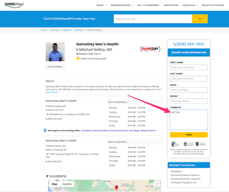Go to the California breadcrumb

(67, 30)
